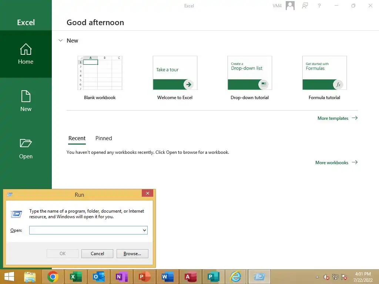Open the Welcome to Excel tour template
This screenshot has height=284, width=379.
coord(175,78)
